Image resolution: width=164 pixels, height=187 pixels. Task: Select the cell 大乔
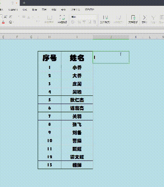(x=77, y=76)
